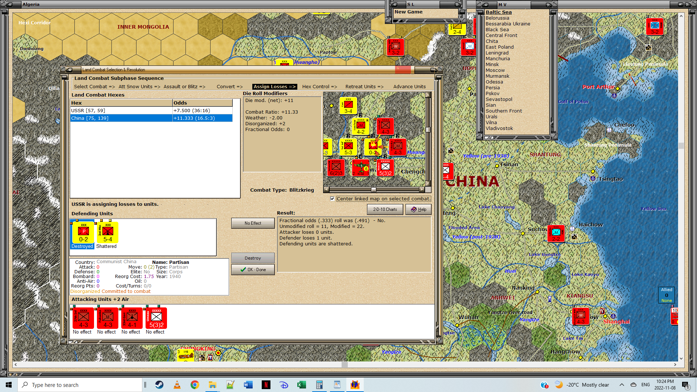Open Calculator from taskbar
697x392 pixels.
[x=319, y=385]
